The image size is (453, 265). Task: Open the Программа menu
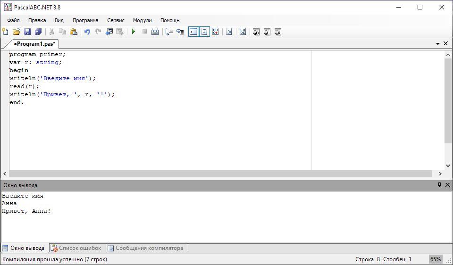pyautogui.click(x=85, y=20)
